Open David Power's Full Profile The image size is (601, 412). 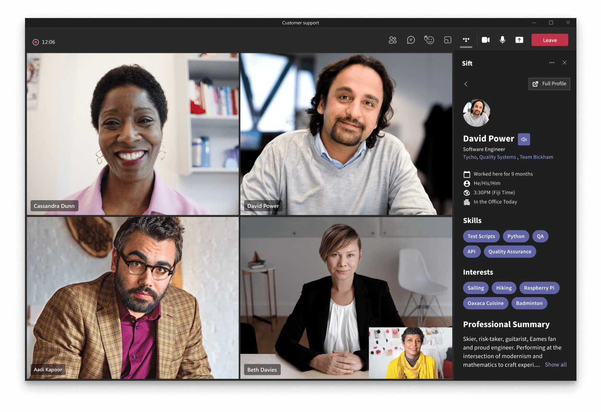pyautogui.click(x=549, y=84)
